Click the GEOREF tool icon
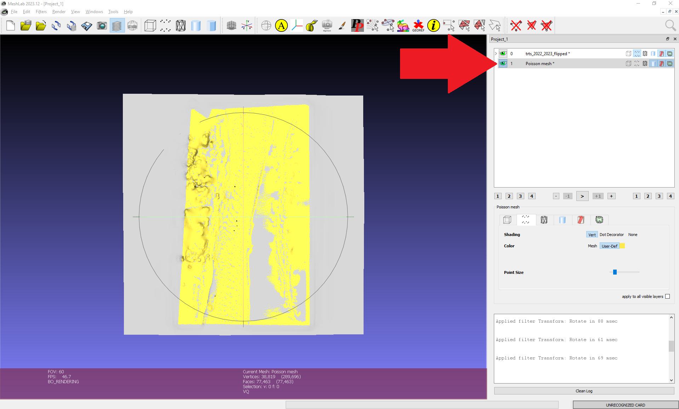Image resolution: width=679 pixels, height=409 pixels. pos(418,25)
